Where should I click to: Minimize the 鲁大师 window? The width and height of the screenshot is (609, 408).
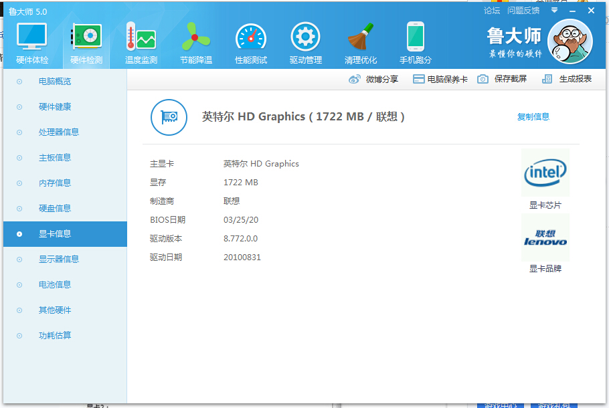tap(572, 11)
